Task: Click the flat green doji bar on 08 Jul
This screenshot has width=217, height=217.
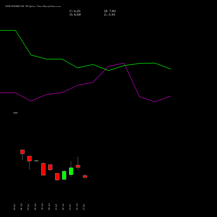Action: (x=36, y=161)
